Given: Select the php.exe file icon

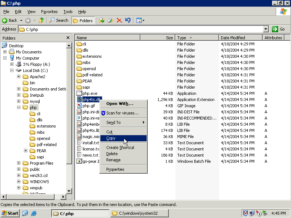Looking at the screenshot, I should click(79, 93).
